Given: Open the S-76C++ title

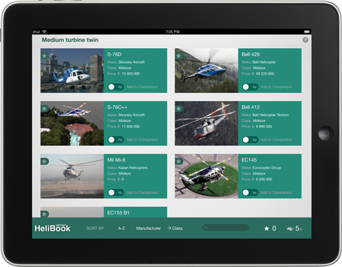Looking at the screenshot, I should (117, 107).
